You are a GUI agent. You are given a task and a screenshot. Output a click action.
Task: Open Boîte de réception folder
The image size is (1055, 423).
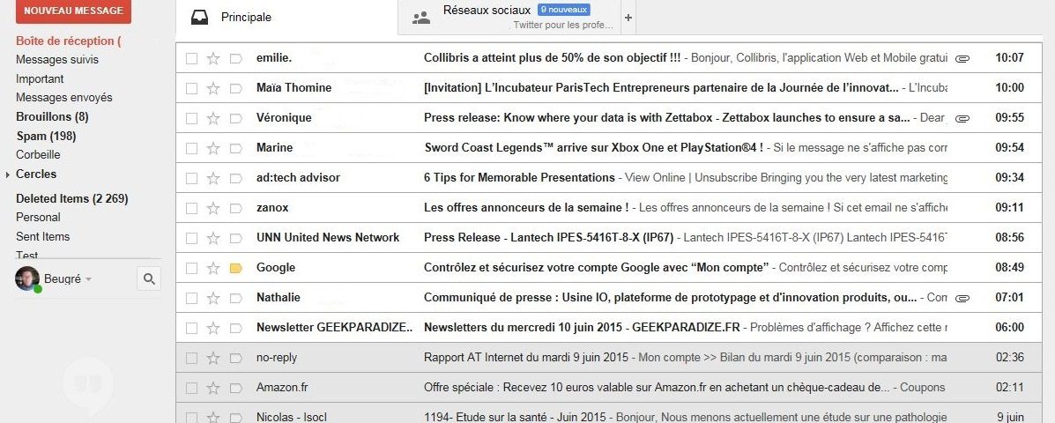(68, 41)
